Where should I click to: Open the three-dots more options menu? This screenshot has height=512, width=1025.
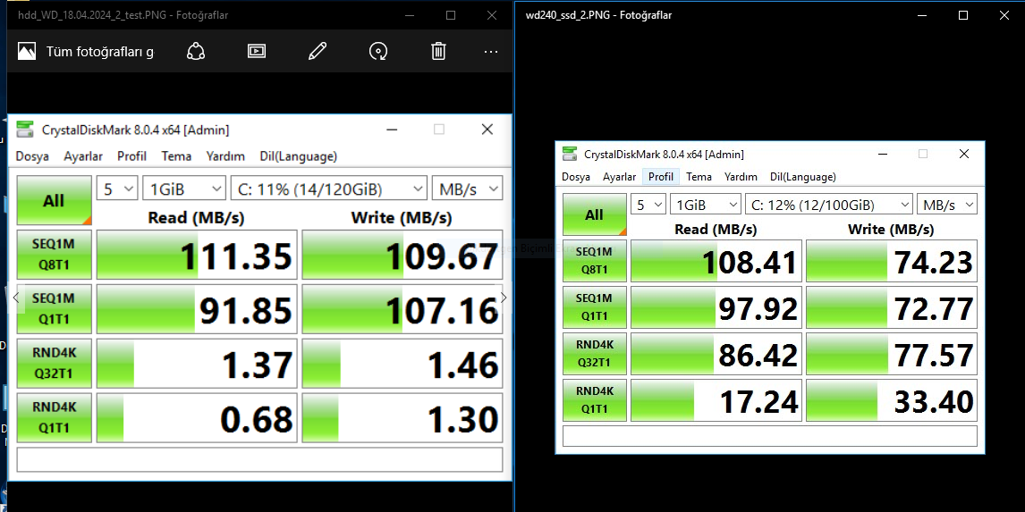coord(491,51)
